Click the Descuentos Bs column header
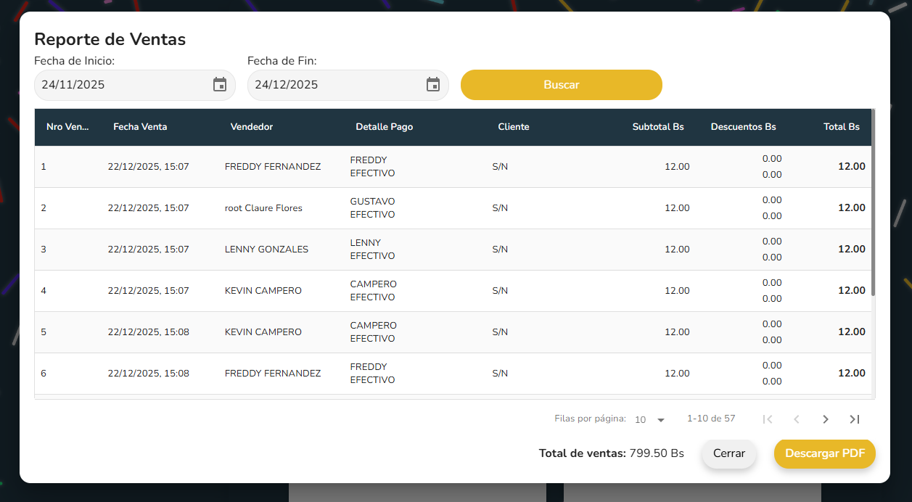 pyautogui.click(x=743, y=127)
